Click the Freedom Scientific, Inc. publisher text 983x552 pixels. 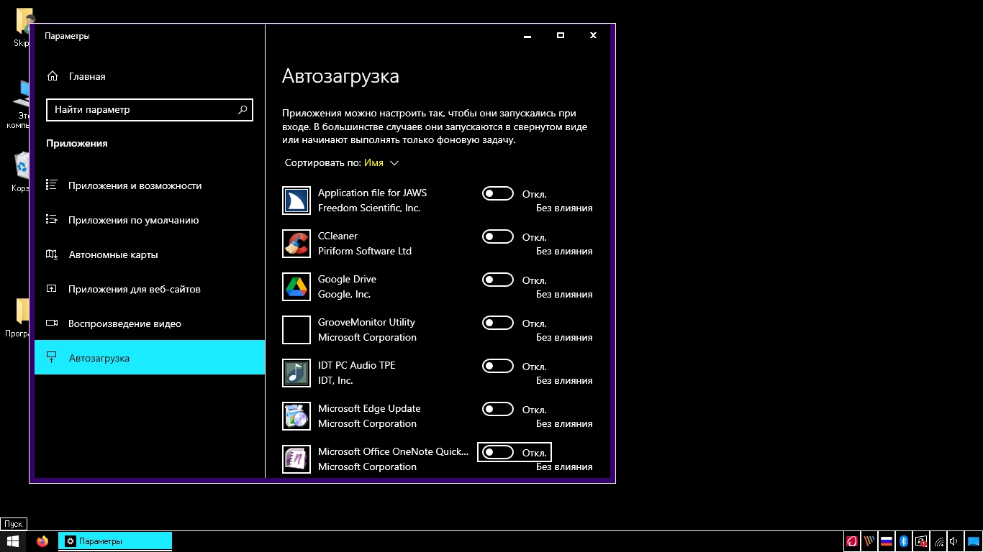coord(369,208)
